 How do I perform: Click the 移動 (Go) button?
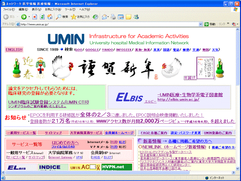coord(210,24)
